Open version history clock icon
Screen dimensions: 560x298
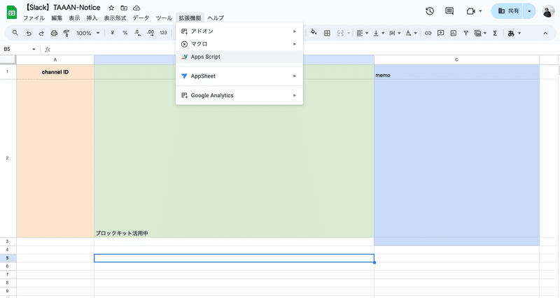[430, 11]
